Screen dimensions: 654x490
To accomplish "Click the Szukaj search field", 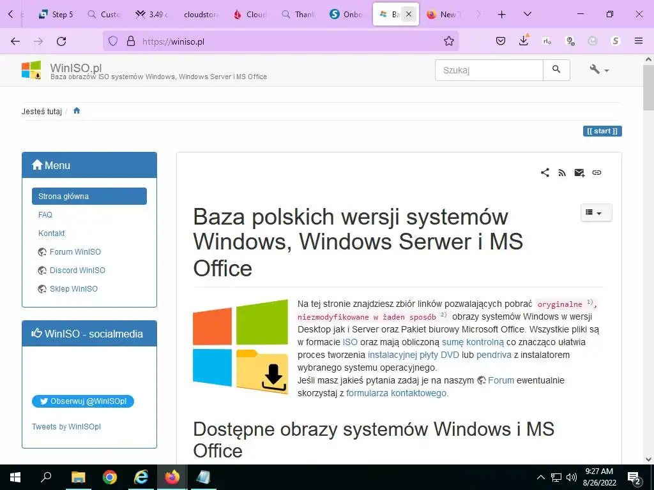I will (489, 70).
